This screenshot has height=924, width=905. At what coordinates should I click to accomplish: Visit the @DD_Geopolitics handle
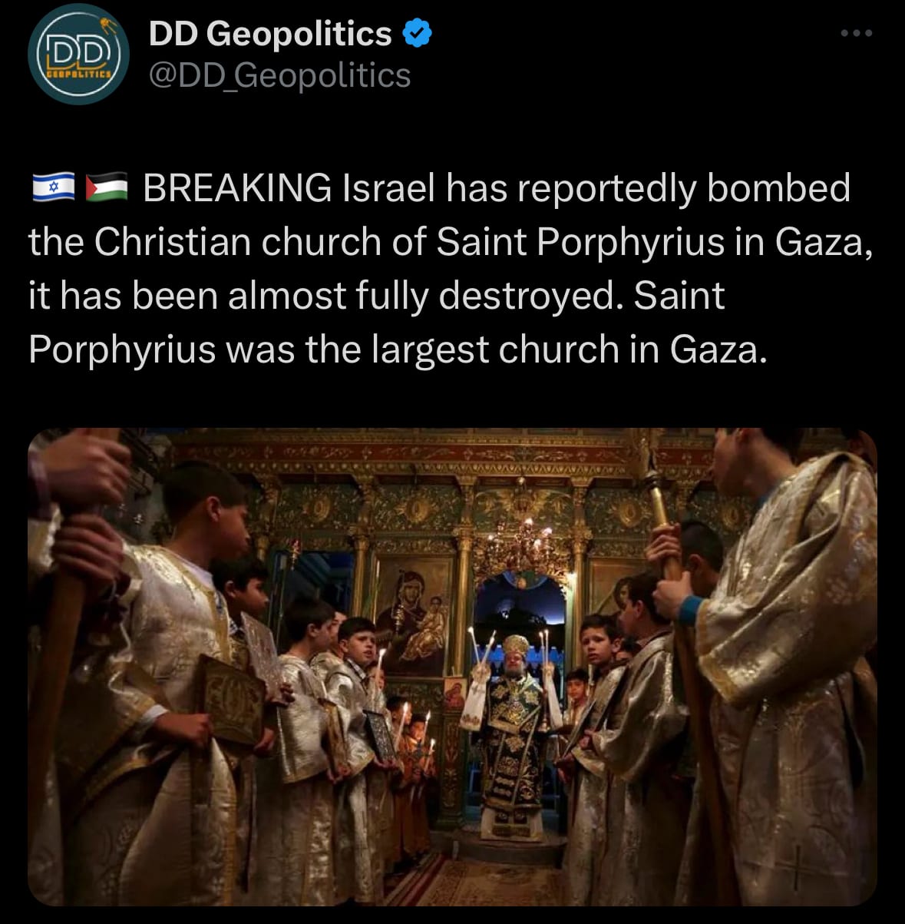point(279,75)
